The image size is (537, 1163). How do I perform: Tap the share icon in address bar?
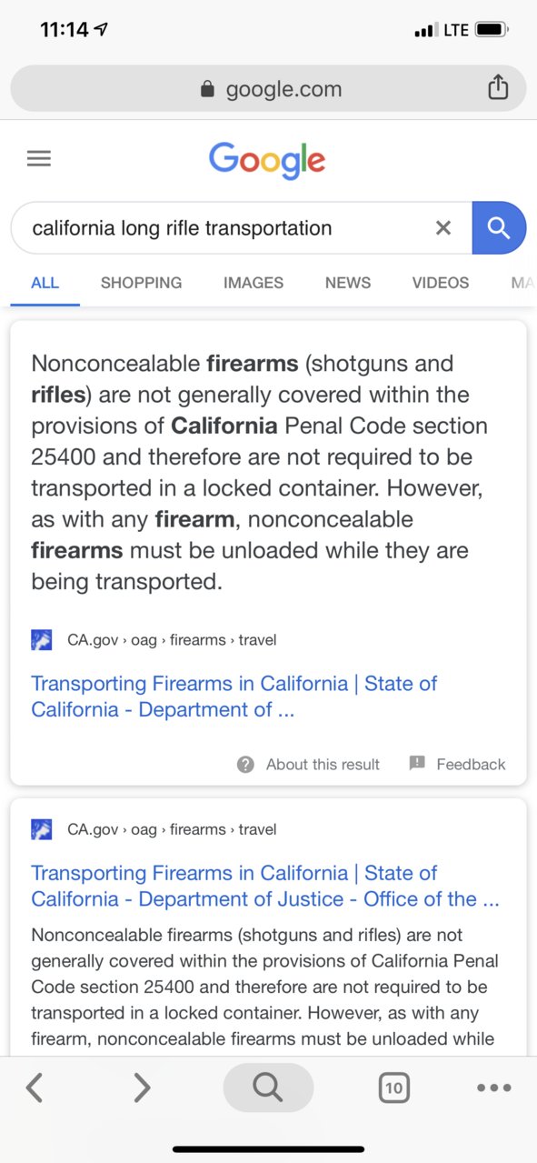[x=497, y=88]
